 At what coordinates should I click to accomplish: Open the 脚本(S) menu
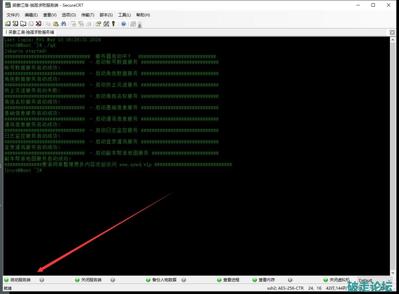[x=106, y=15]
